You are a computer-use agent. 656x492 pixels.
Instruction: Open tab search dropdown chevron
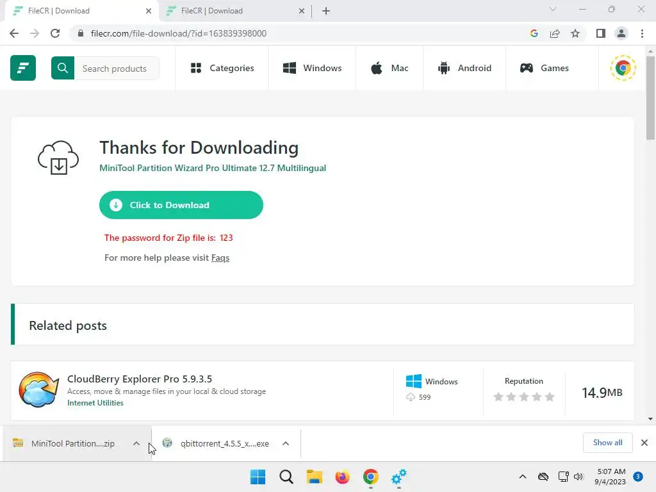tap(553, 9)
